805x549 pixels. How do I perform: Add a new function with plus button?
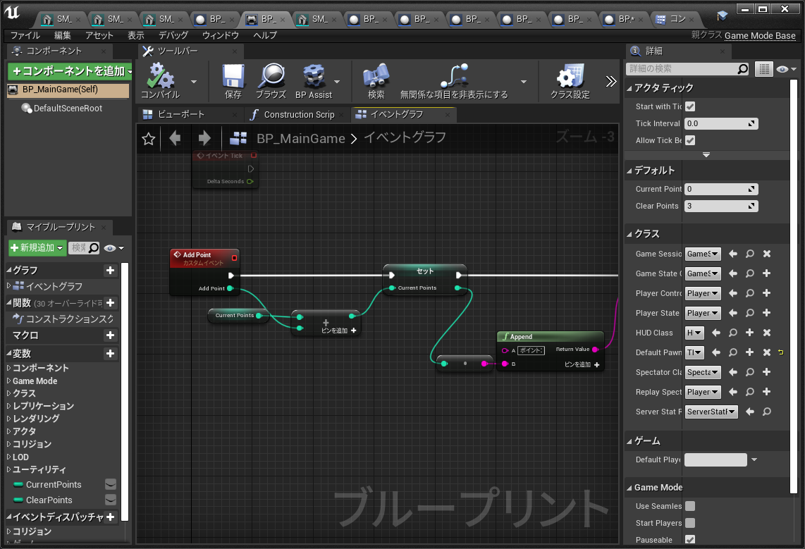(x=110, y=303)
